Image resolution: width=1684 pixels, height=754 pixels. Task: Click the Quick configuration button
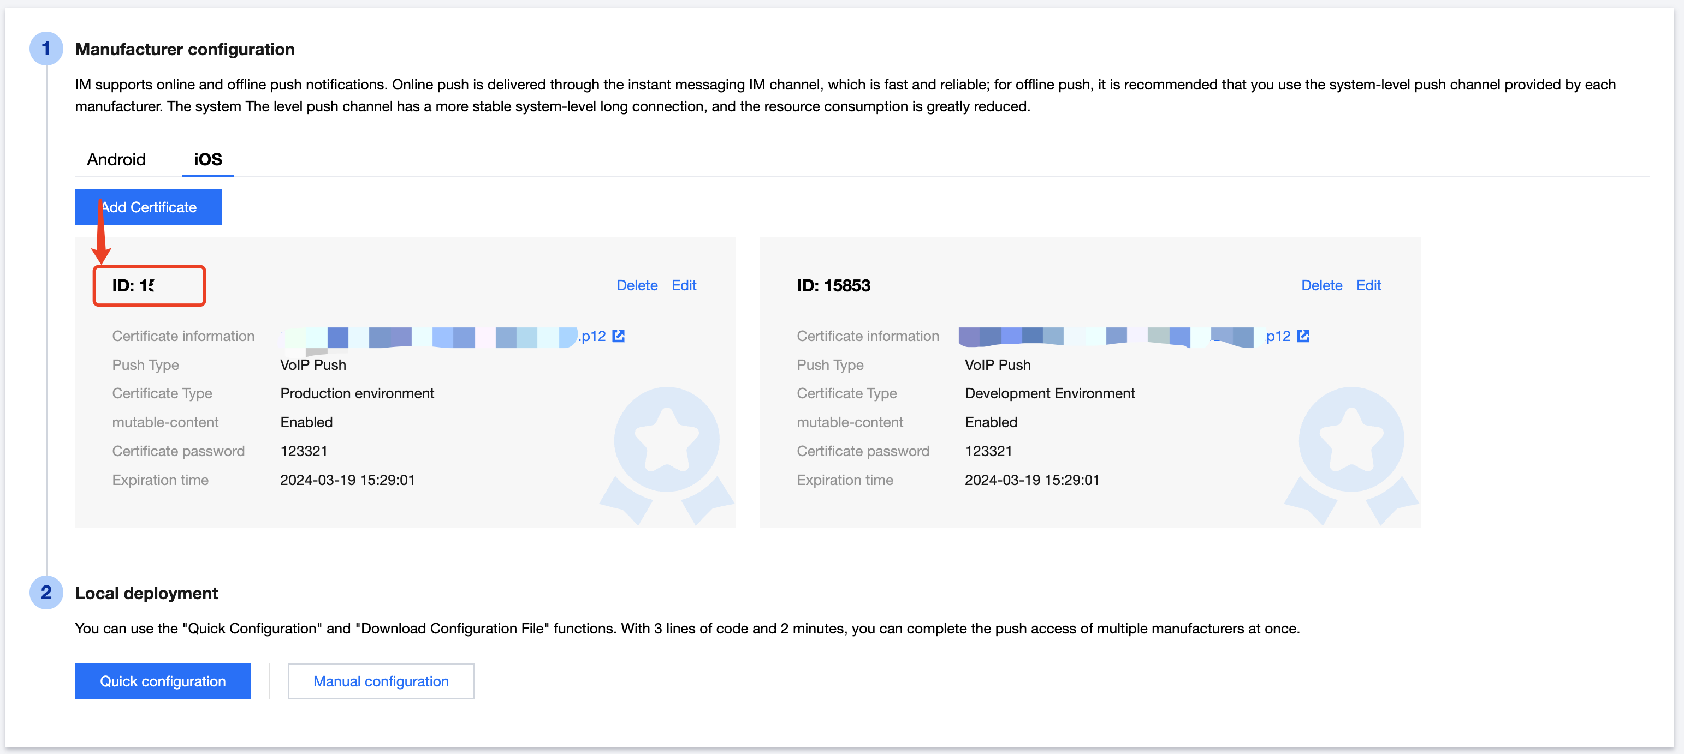click(x=163, y=681)
